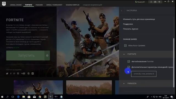
Task: Open the first news thumbnail with soldier
Action: 38,87
